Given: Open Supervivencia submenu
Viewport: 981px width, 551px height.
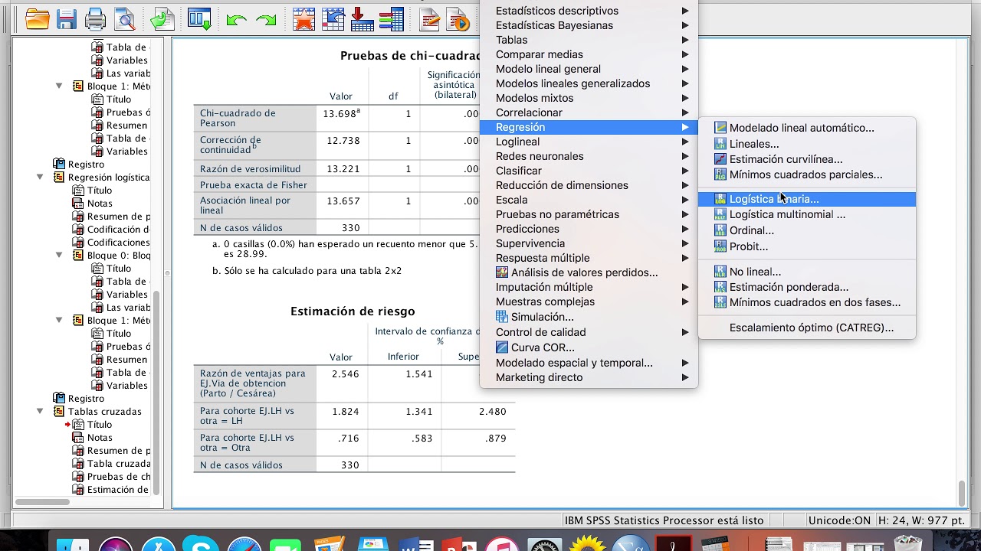Looking at the screenshot, I should coord(589,243).
